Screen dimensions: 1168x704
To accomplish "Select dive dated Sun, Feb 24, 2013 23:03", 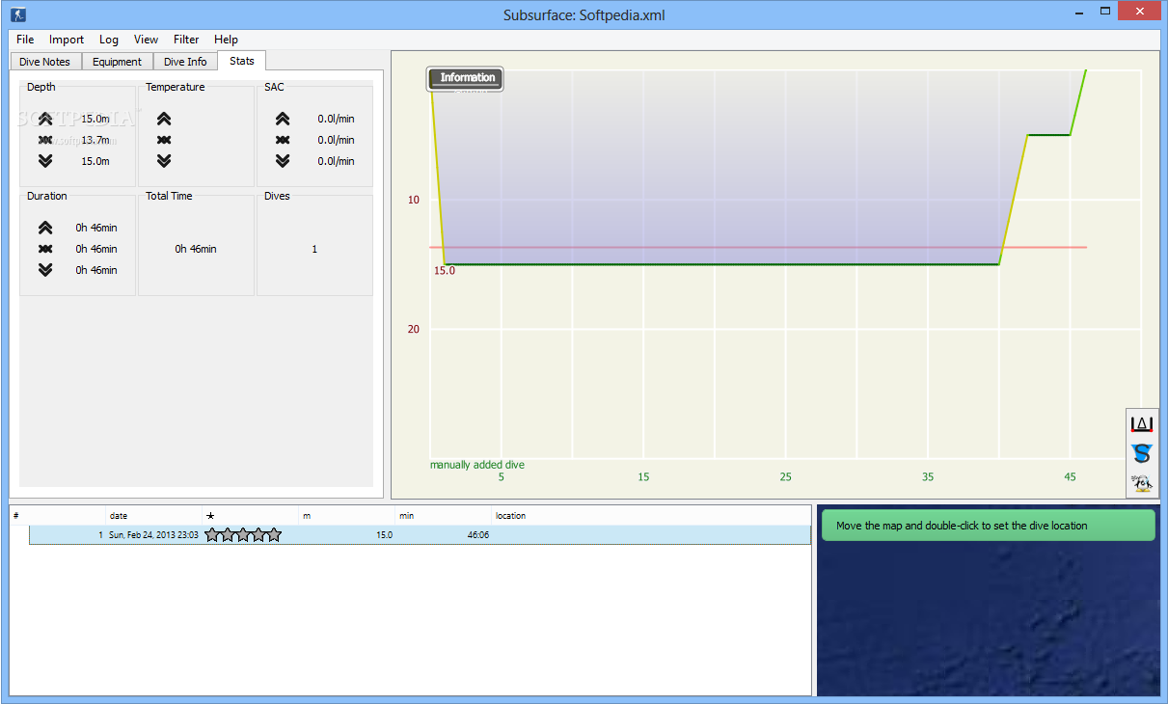I will point(153,535).
